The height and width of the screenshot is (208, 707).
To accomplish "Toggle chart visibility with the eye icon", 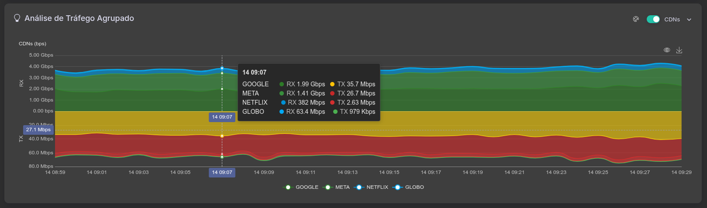I will (667, 50).
